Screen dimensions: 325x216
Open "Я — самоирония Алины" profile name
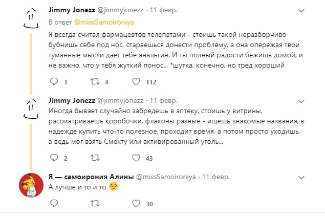click(90, 176)
